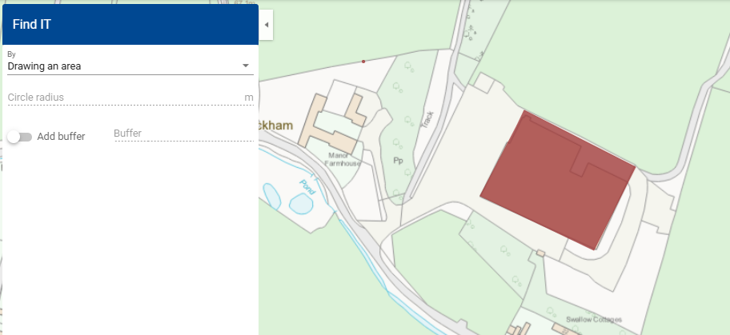
Task: Click the 'm' unit beside Circle radius
Action: pyautogui.click(x=249, y=98)
